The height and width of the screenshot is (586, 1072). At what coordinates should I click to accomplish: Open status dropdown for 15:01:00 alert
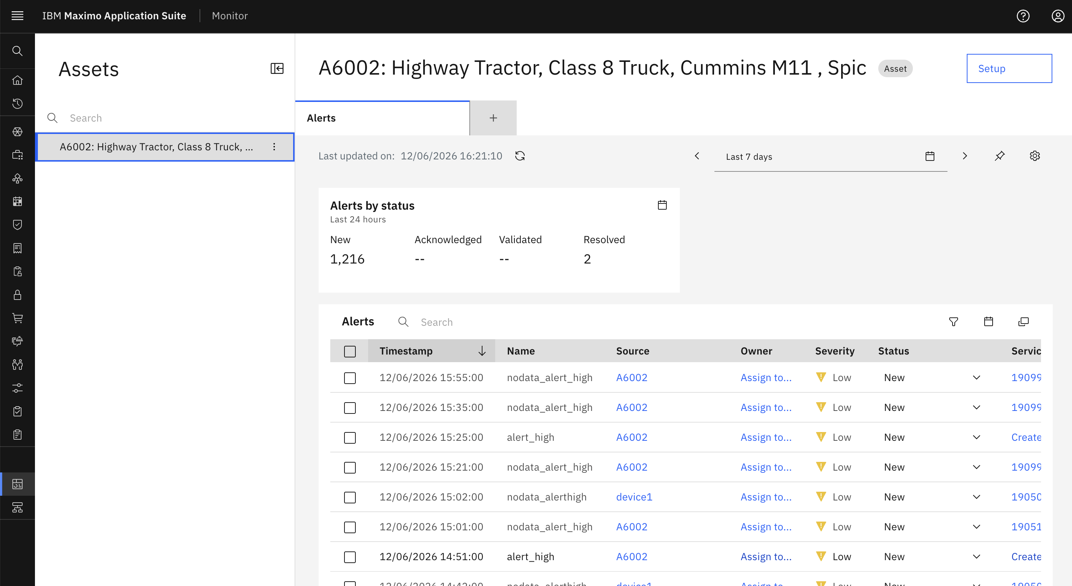pos(976,527)
